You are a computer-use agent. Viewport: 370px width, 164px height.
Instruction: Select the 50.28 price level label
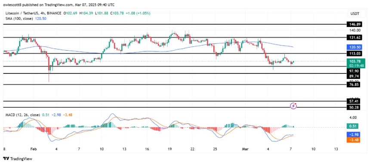click(x=353, y=107)
